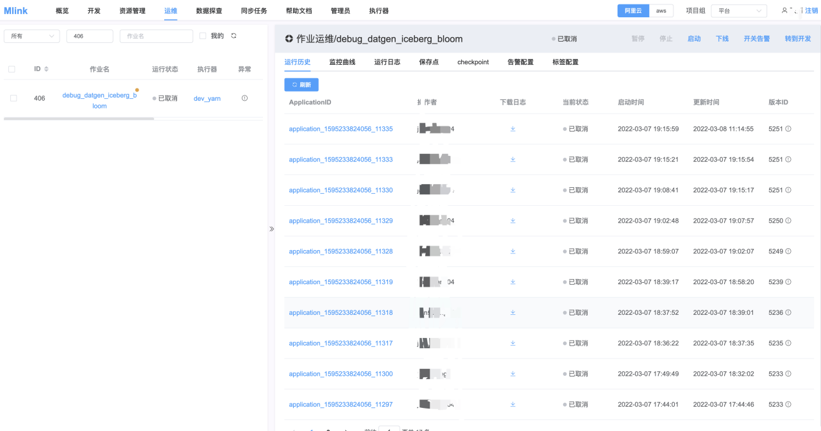Select all jobs with header checkbox
821x431 pixels.
coord(12,69)
